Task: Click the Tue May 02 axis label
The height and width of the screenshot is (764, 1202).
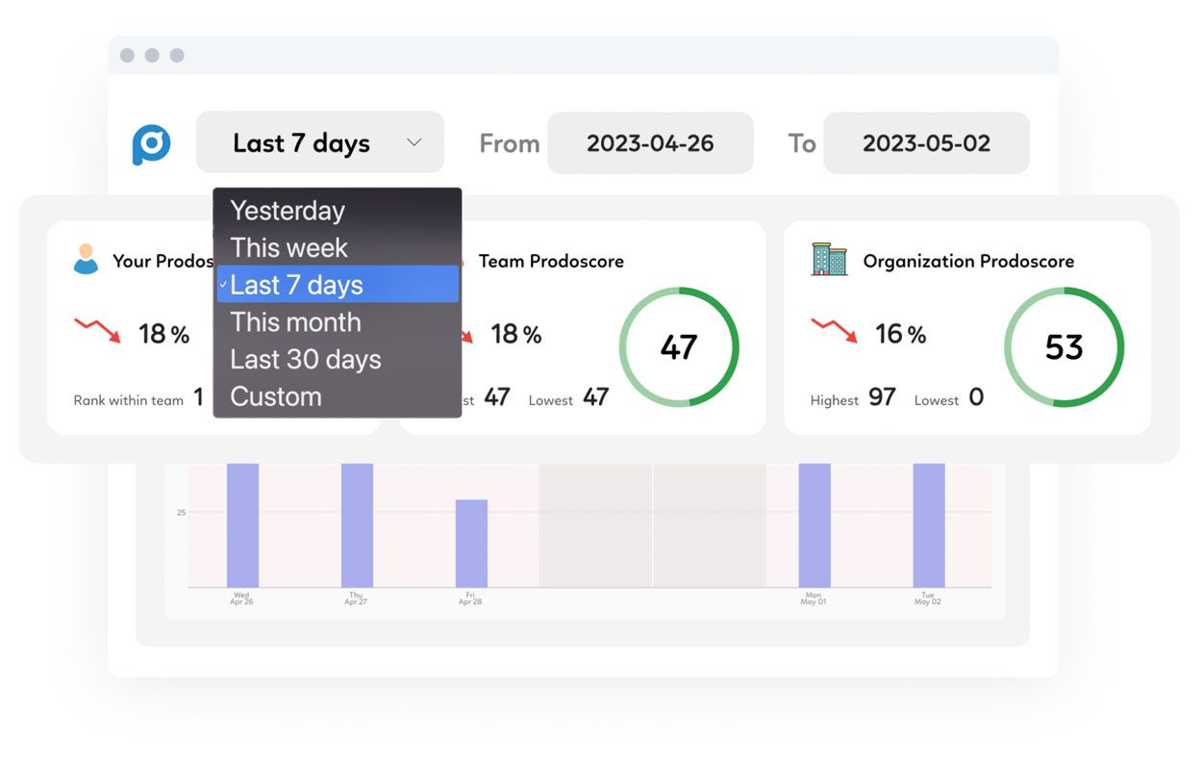Action: click(928, 598)
